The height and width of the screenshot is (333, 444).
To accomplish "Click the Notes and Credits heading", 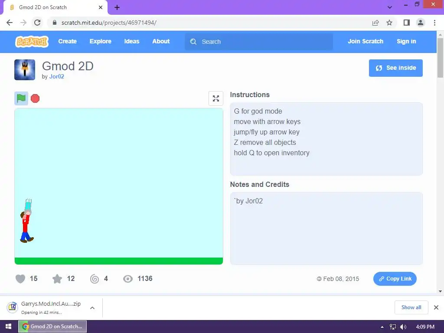I will pyautogui.click(x=260, y=185).
